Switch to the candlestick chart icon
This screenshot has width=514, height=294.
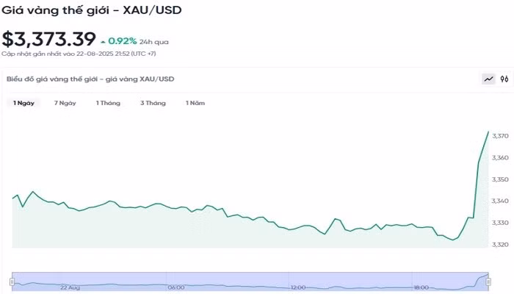point(504,79)
